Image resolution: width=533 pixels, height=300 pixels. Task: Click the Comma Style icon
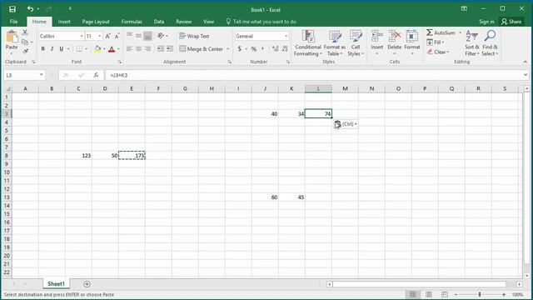262,49
